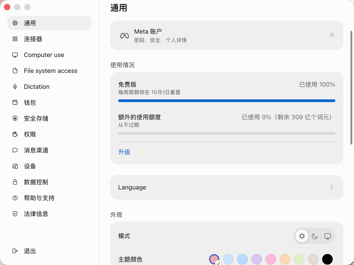Click the 使用情况 section heading
Screen dimensions: 354x265
(122, 65)
